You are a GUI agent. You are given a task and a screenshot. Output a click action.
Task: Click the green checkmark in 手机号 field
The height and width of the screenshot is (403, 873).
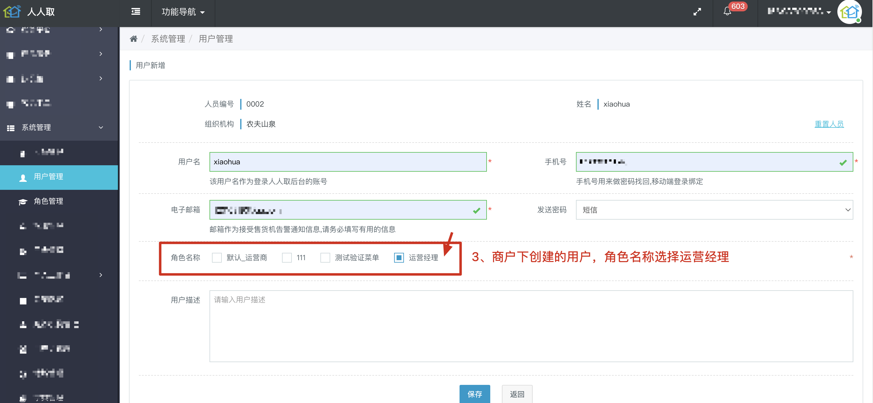(x=843, y=162)
